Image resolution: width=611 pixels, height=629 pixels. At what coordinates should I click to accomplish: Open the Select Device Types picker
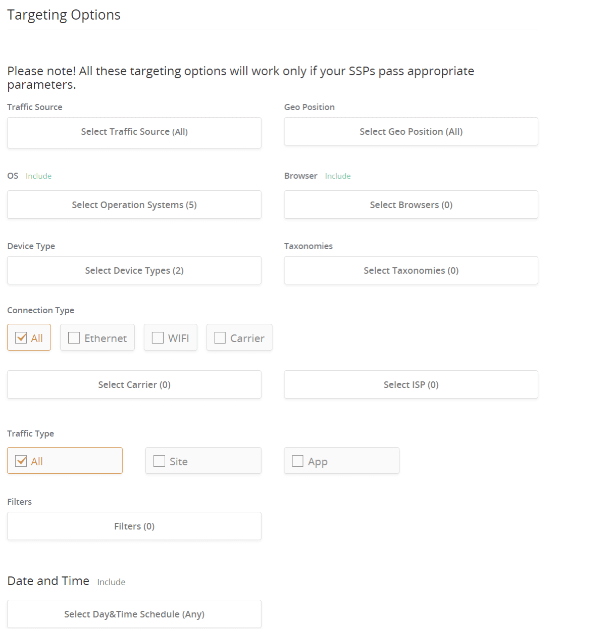pyautogui.click(x=134, y=270)
